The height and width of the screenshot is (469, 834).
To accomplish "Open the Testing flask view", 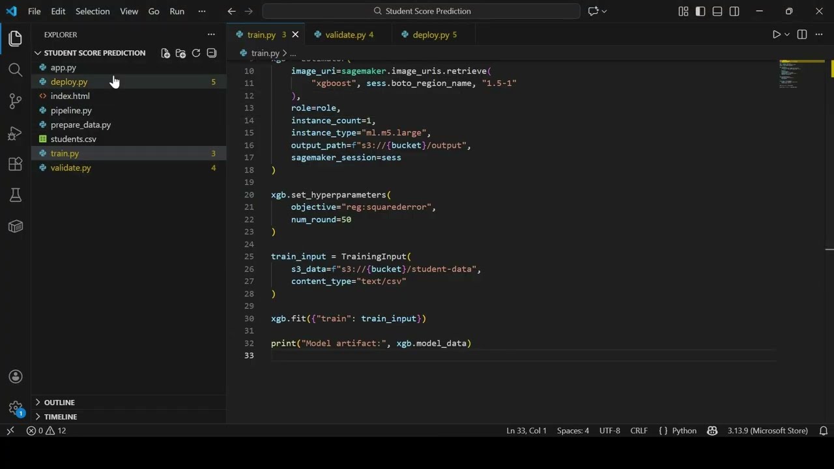I will point(16,195).
